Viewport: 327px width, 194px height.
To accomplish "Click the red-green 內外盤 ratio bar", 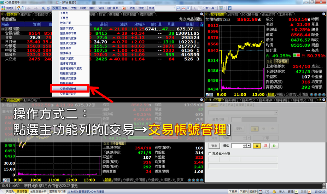I will tap(297, 56).
